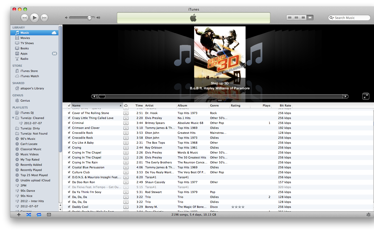Uncheck Crimson and Clover checkbox
The width and height of the screenshot is (374, 232).
69,128
